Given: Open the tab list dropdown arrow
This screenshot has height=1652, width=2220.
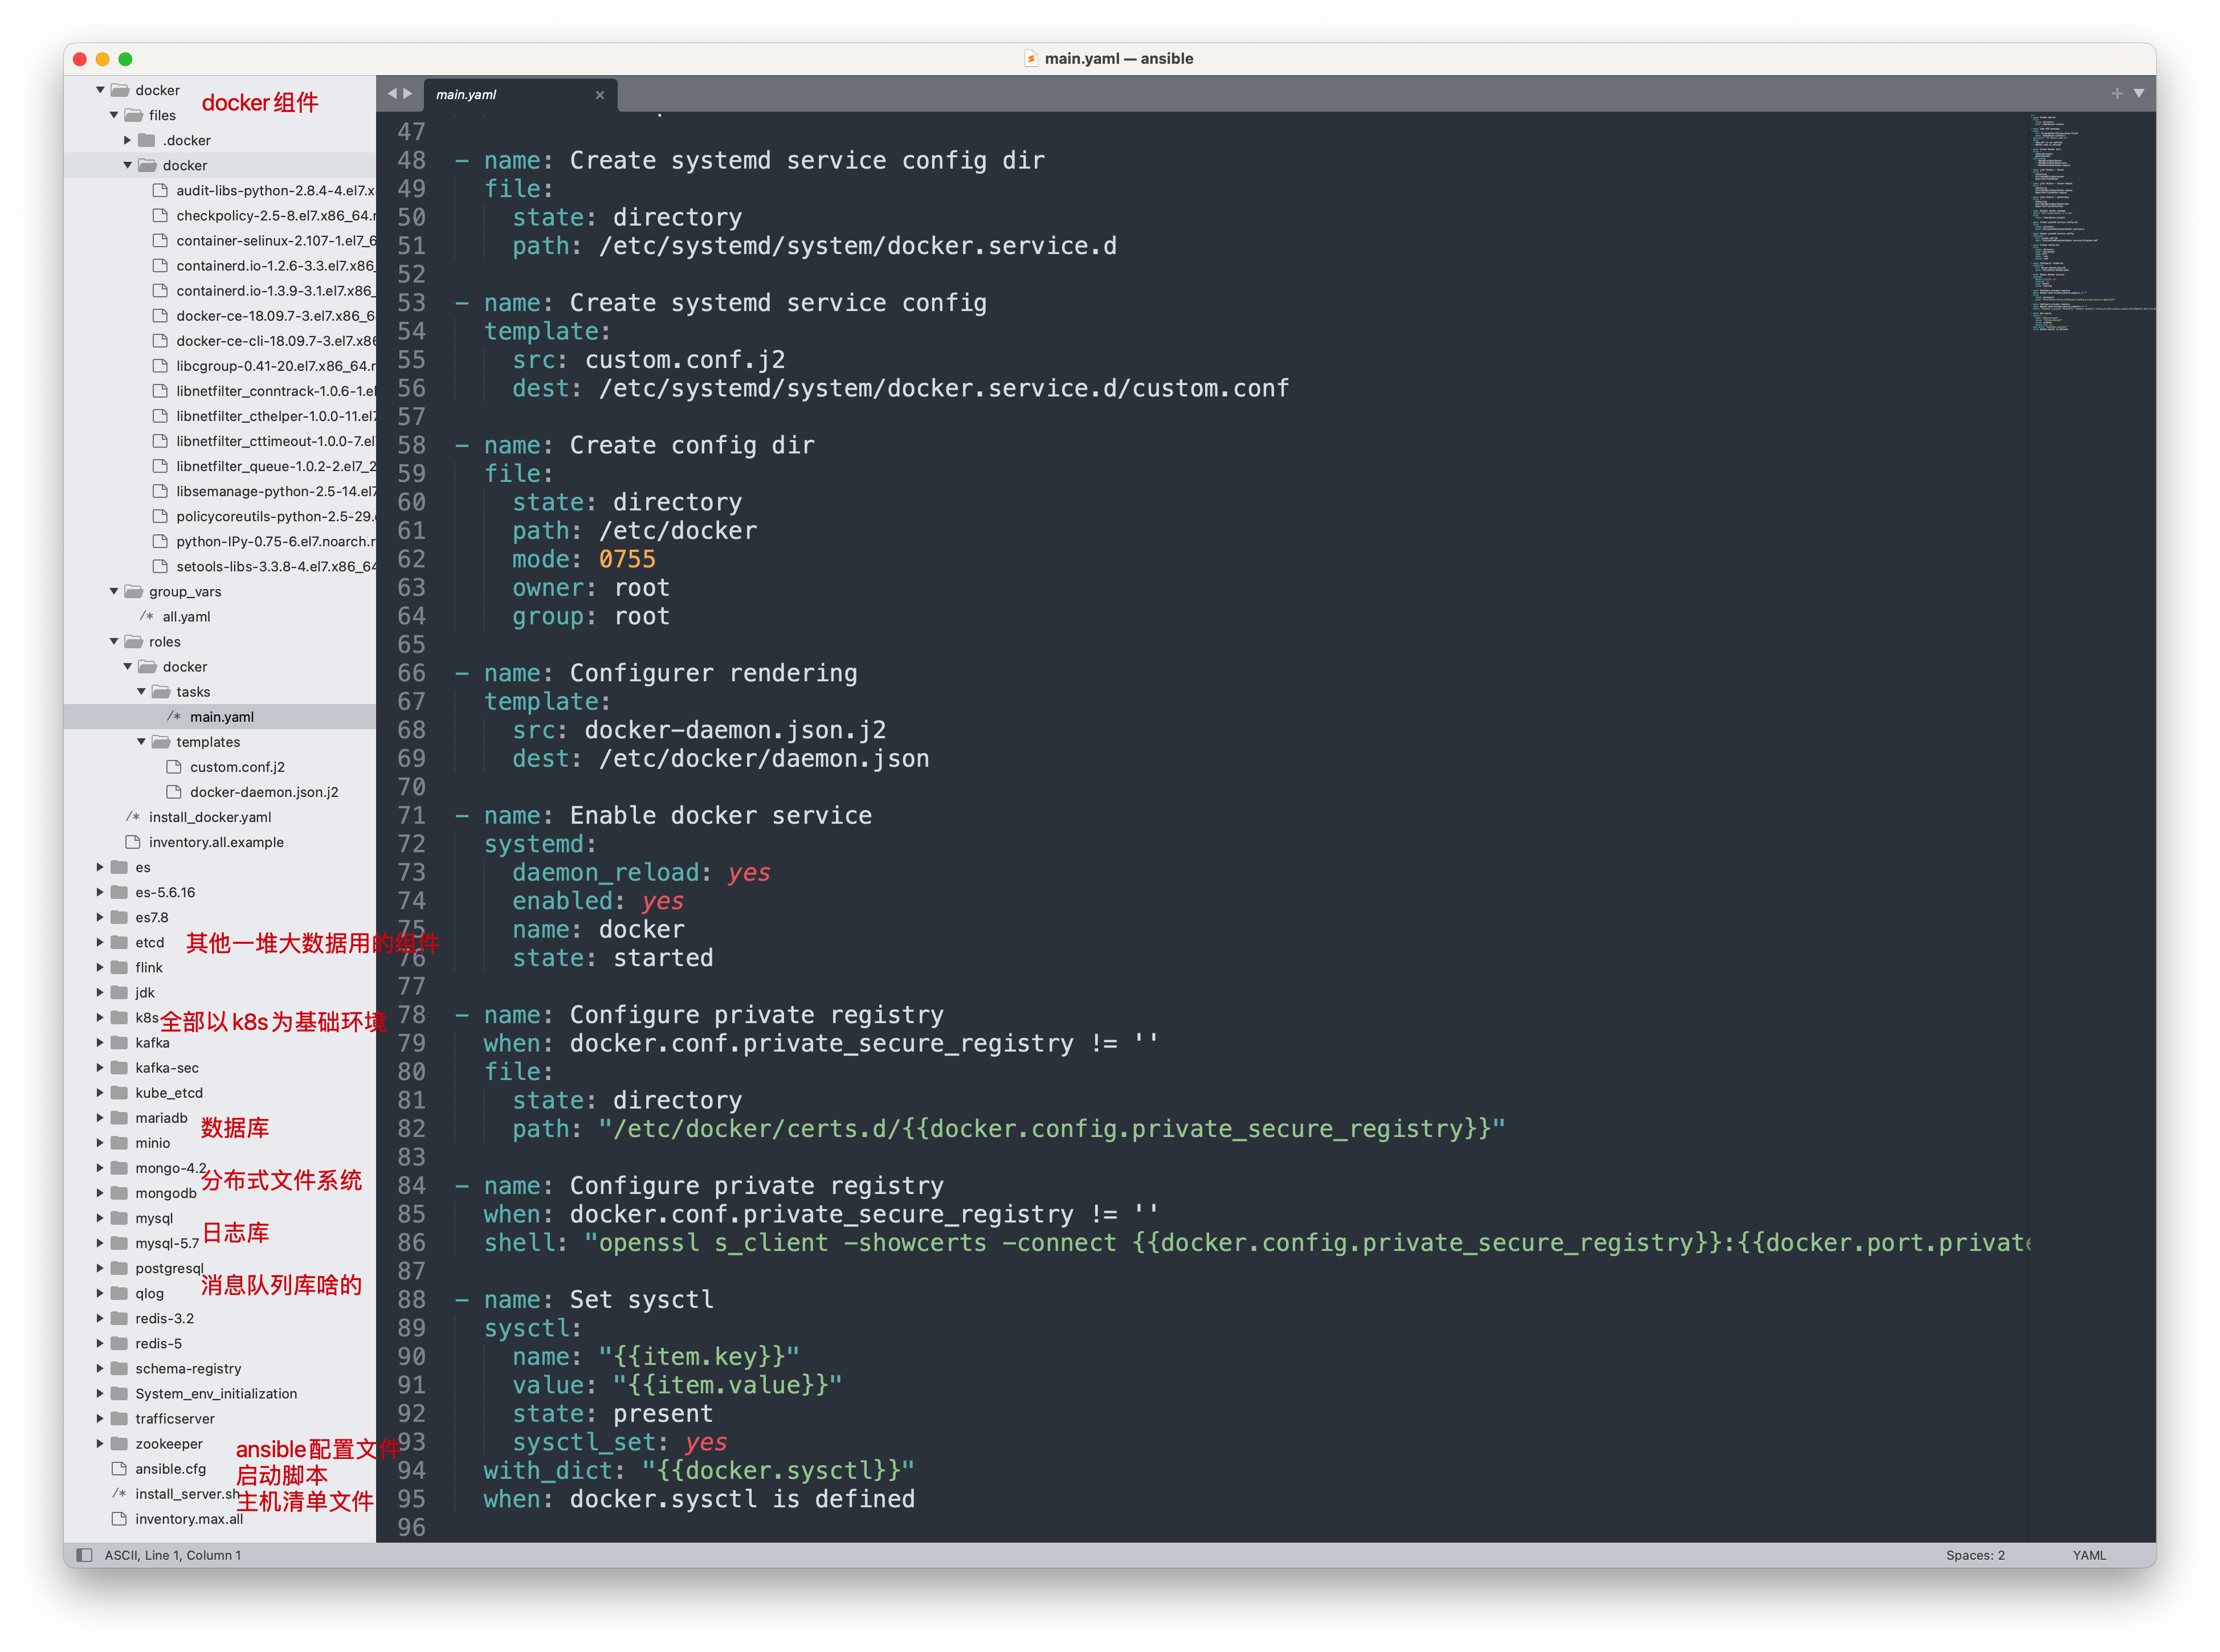Looking at the screenshot, I should tap(2139, 94).
